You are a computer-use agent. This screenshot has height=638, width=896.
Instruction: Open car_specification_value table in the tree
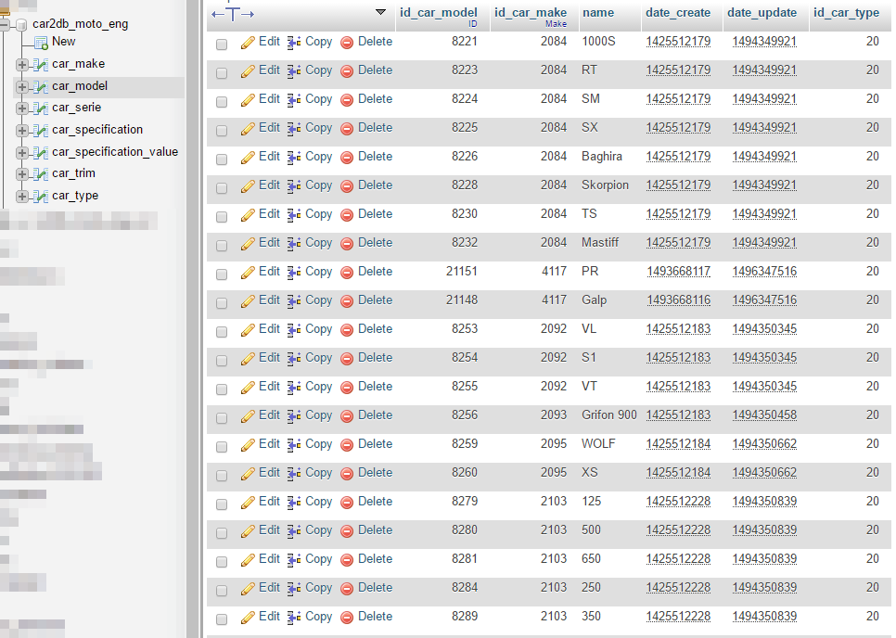pyautogui.click(x=115, y=151)
